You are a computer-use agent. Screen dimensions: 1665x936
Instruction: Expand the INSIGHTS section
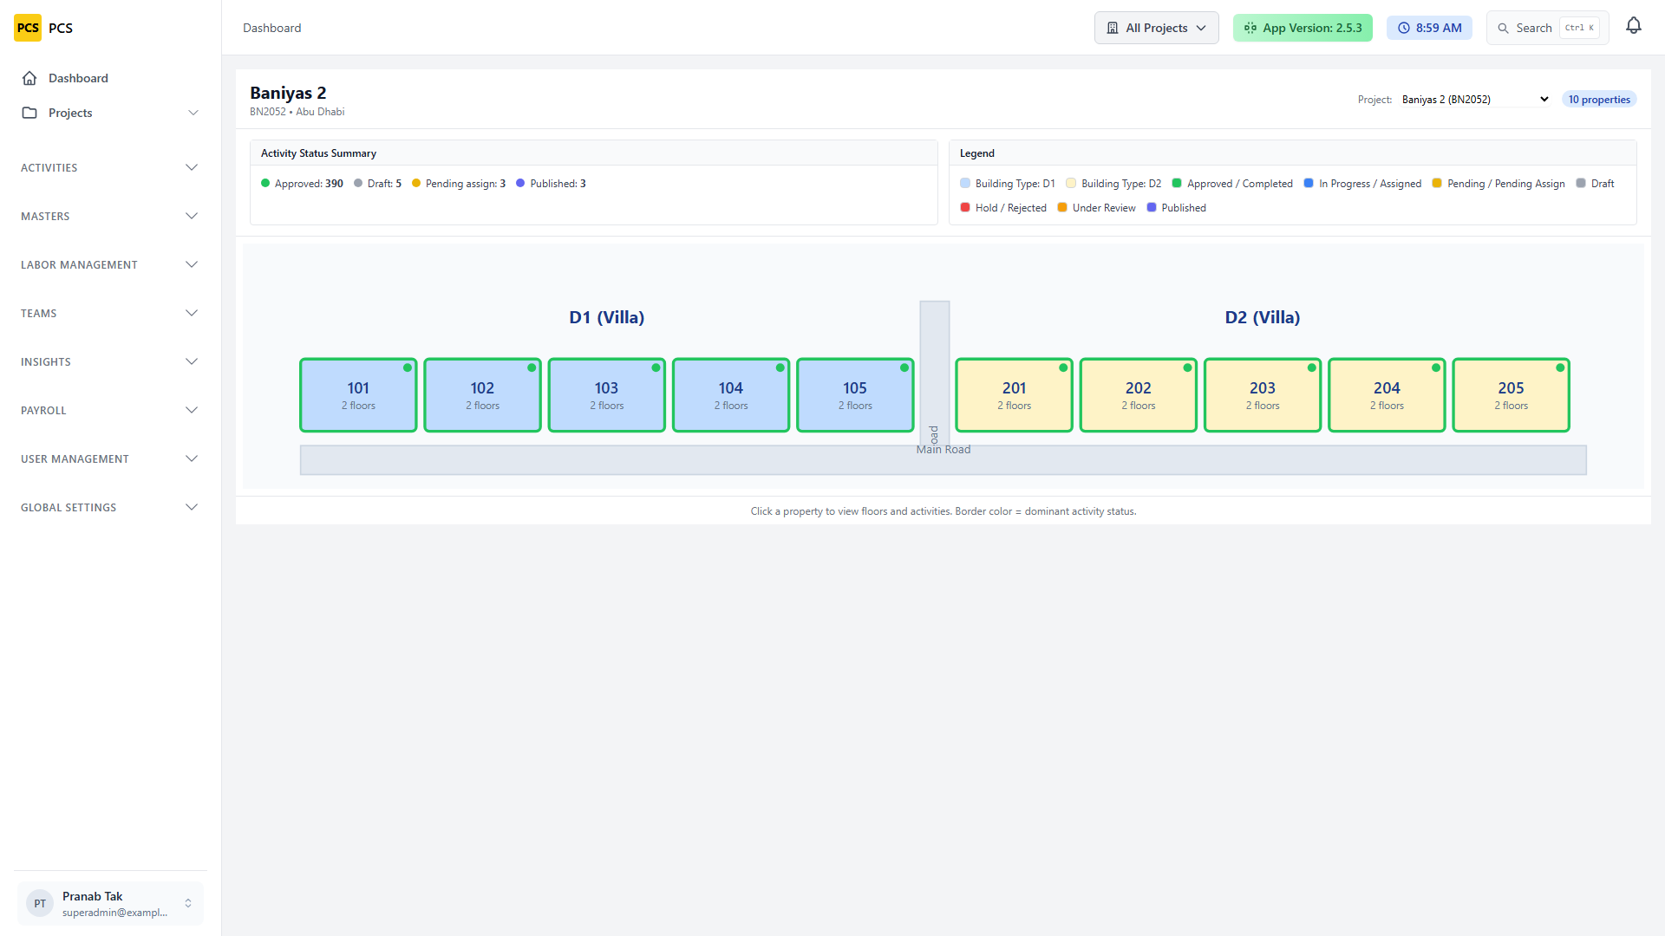coord(109,361)
